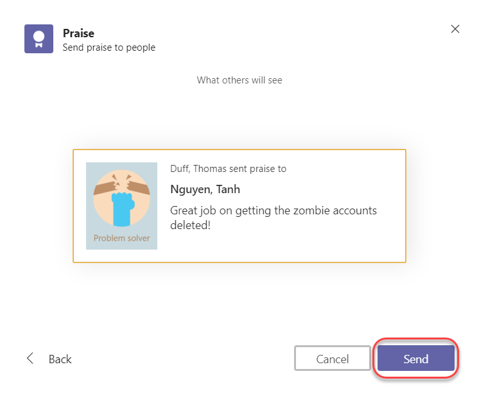Image resolution: width=479 pixels, height=394 pixels.
Task: Cancel sending the praise
Action: (332, 359)
